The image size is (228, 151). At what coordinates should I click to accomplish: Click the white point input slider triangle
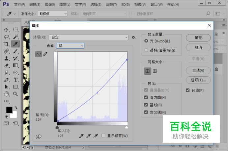pyautogui.click(x=127, y=127)
